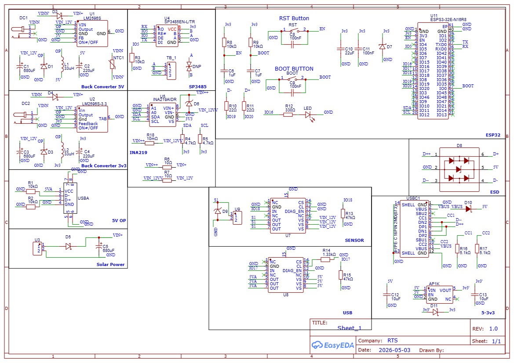Select the date '2026-05-03'
The height and width of the screenshot is (363, 514).
tap(394, 350)
